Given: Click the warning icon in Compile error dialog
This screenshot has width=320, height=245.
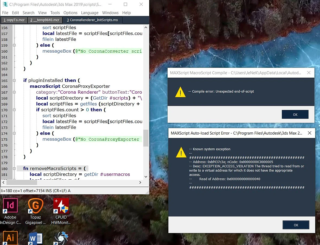Looking at the screenshot, I should [x=180, y=92].
